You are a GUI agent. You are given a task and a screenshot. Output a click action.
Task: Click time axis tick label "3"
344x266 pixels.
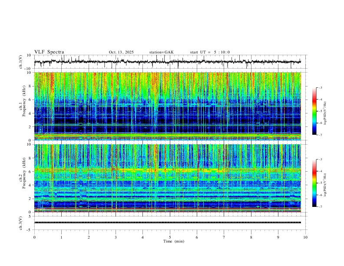click(116, 237)
